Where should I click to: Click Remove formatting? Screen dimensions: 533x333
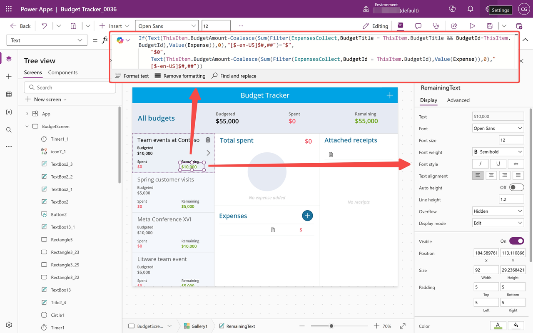[180, 76]
